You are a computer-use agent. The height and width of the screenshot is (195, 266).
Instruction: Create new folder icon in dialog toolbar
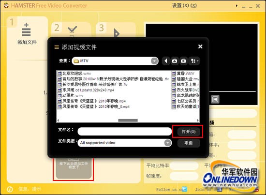(183, 61)
